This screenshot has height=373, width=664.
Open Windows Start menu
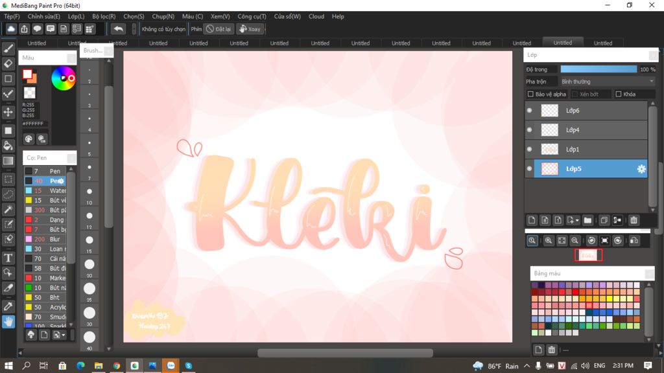pos(8,366)
